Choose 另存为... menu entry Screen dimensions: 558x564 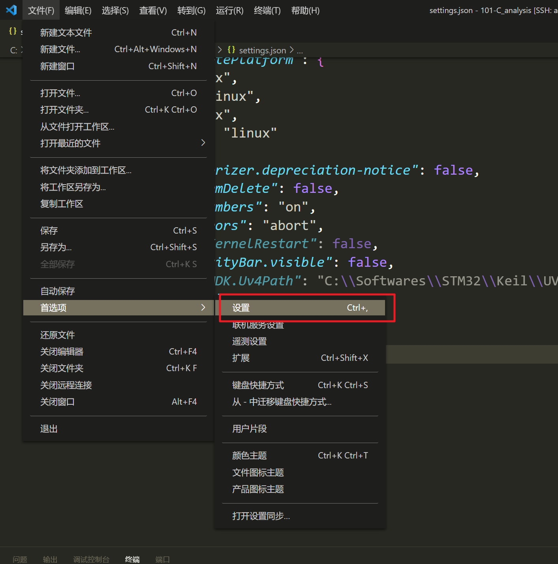click(118, 247)
